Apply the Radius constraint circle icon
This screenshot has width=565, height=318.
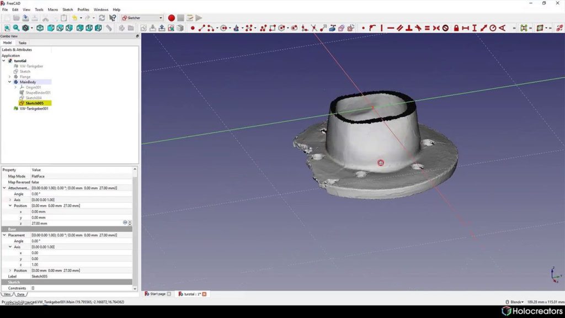click(x=493, y=28)
